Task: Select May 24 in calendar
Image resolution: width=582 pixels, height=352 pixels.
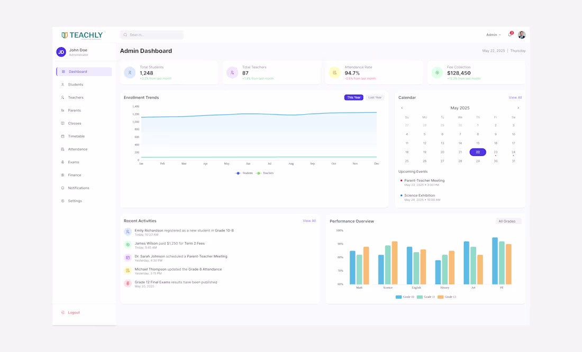Action: coord(513,152)
